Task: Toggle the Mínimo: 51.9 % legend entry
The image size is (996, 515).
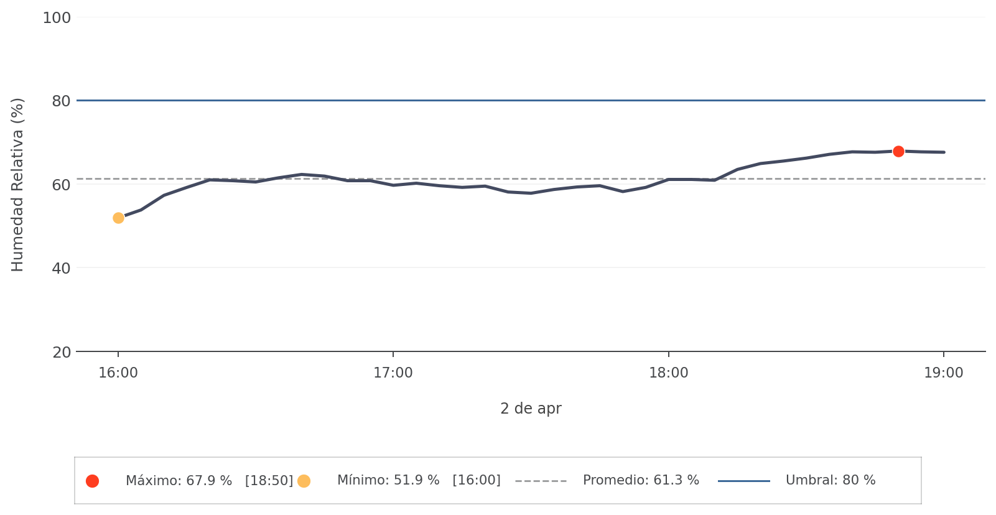Action: pyautogui.click(x=418, y=481)
